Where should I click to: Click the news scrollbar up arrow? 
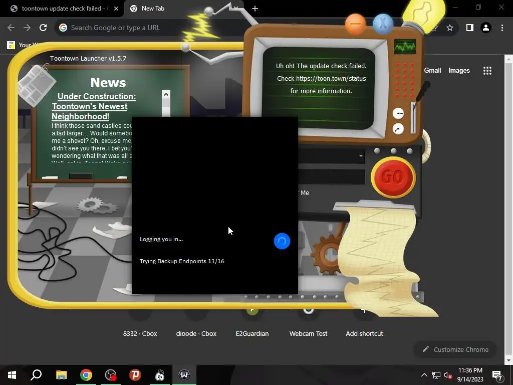click(166, 95)
